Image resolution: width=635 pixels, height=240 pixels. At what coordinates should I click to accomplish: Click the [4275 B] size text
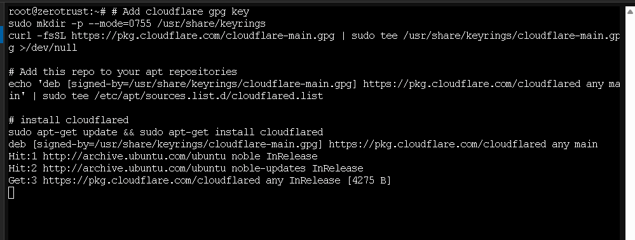click(369, 180)
